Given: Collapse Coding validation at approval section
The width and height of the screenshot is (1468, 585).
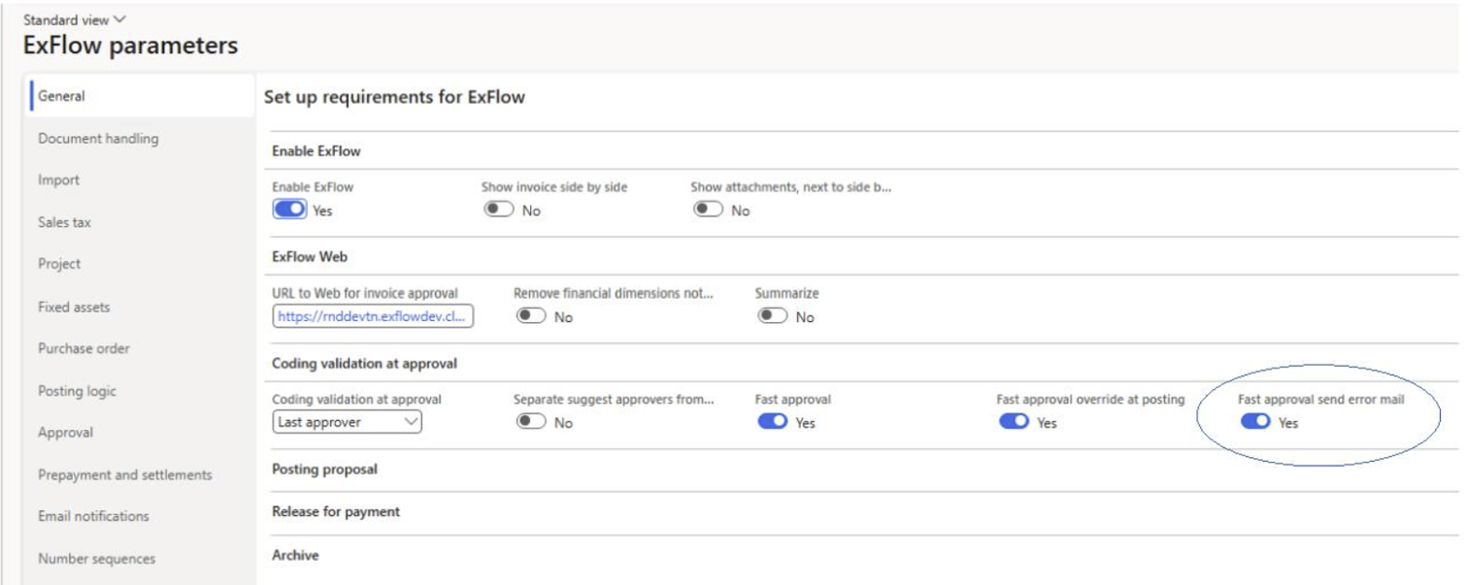Looking at the screenshot, I should tap(364, 364).
